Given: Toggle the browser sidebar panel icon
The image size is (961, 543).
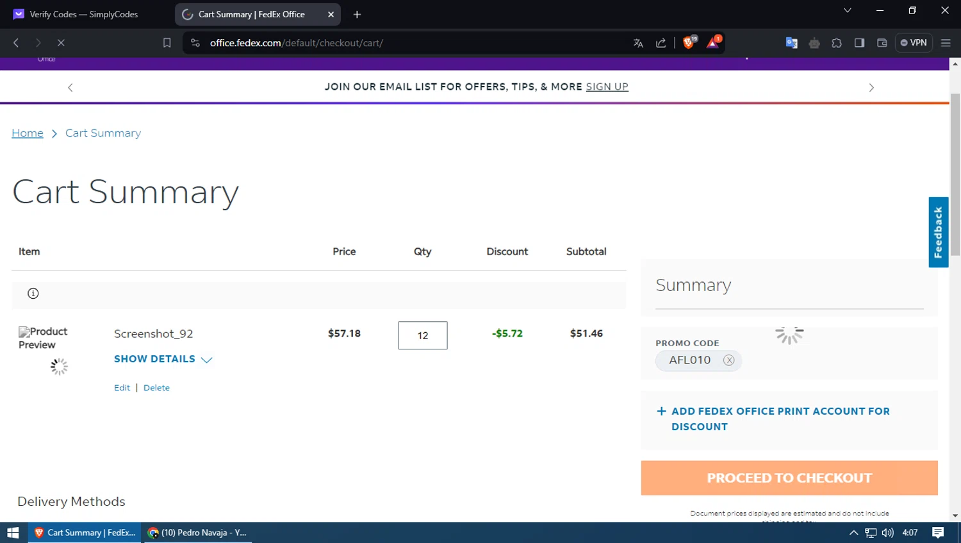Looking at the screenshot, I should pos(859,43).
